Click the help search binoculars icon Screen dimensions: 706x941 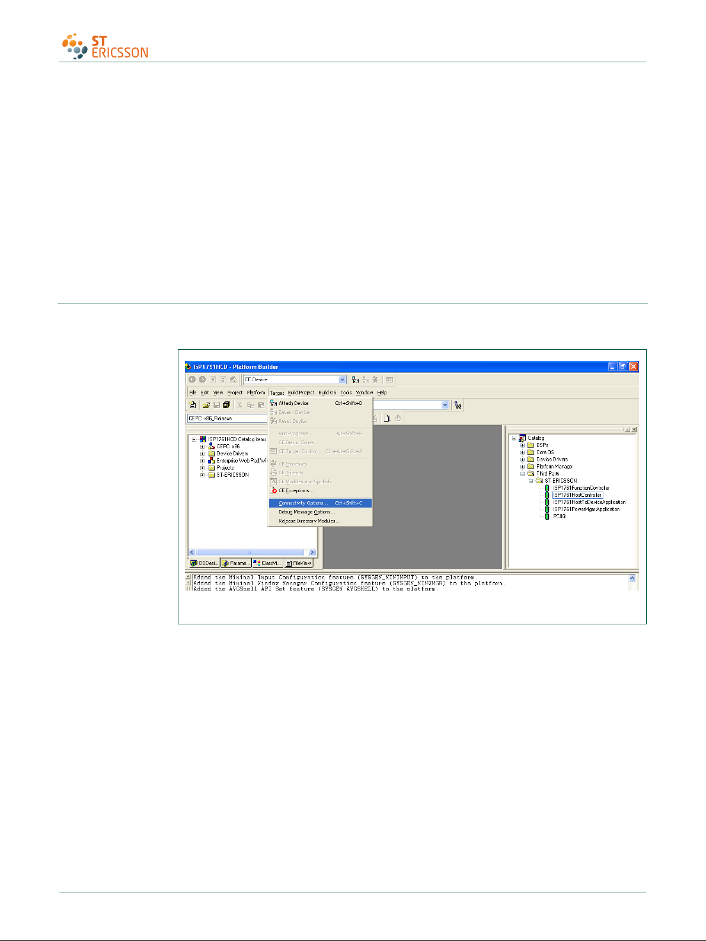(x=458, y=405)
